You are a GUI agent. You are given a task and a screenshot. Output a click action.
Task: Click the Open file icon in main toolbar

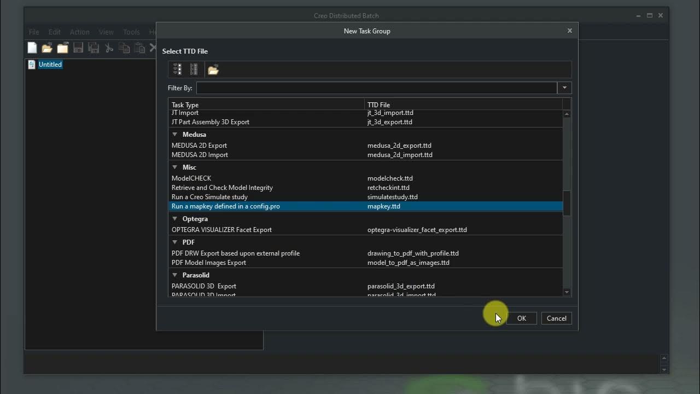[47, 48]
